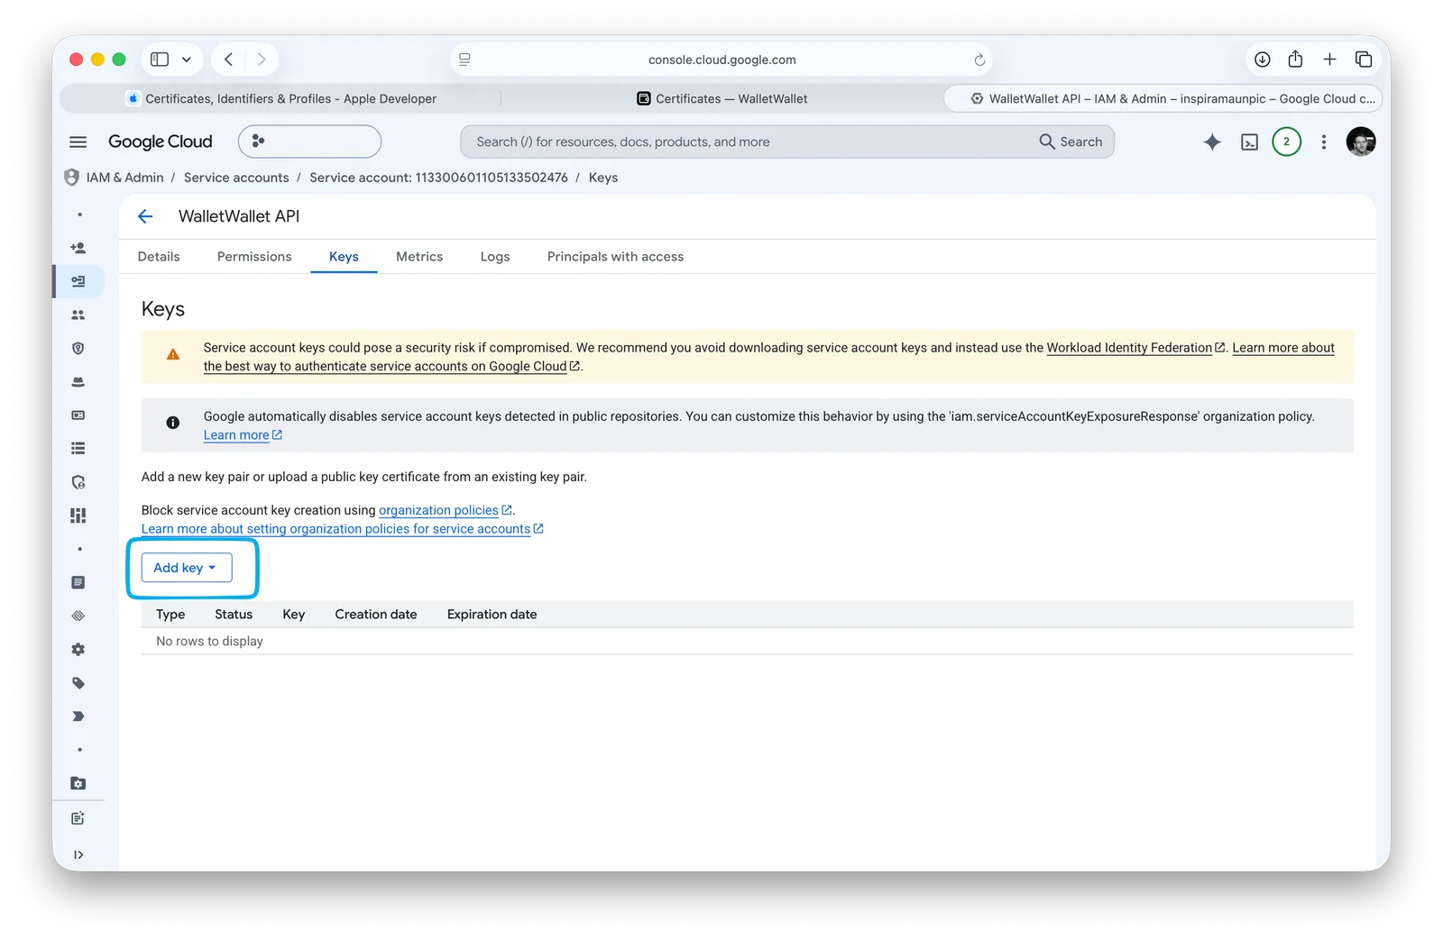The height and width of the screenshot is (940, 1443).
Task: Click the user profile avatar
Action: pos(1360,141)
